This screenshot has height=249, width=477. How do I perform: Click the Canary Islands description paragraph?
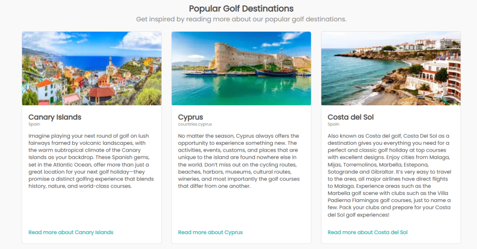pos(91,161)
